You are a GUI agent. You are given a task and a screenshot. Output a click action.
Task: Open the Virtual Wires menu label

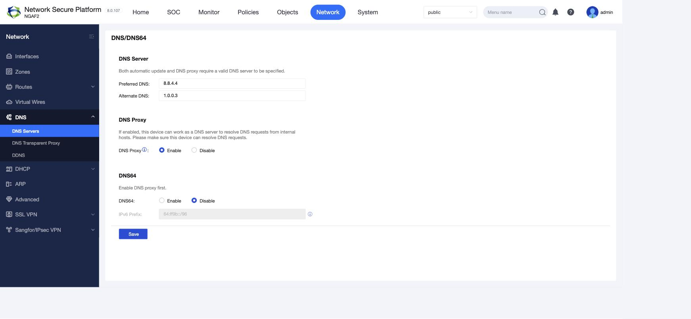30,102
